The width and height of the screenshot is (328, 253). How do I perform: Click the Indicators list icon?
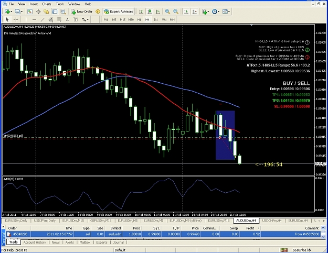[204, 12]
